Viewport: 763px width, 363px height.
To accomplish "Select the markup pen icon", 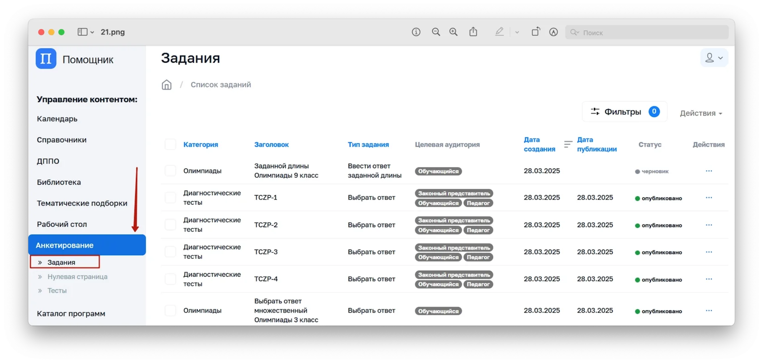I will pos(500,32).
